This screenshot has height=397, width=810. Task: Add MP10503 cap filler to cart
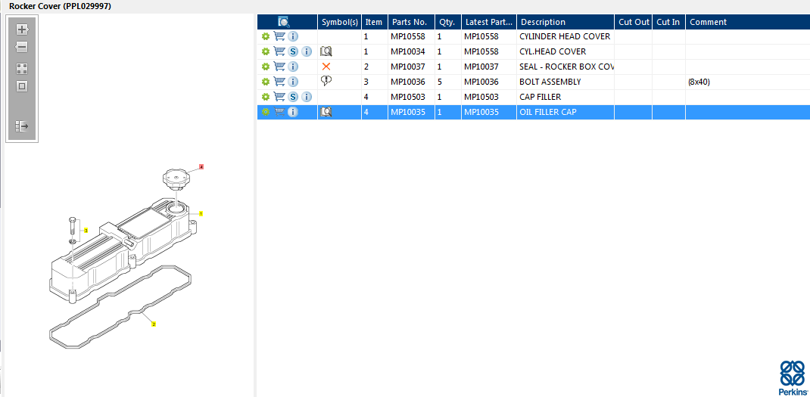(x=279, y=96)
